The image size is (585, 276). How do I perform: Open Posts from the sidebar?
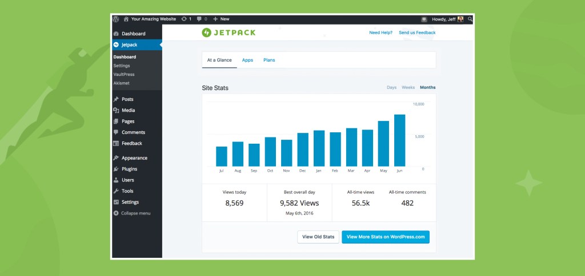[127, 99]
